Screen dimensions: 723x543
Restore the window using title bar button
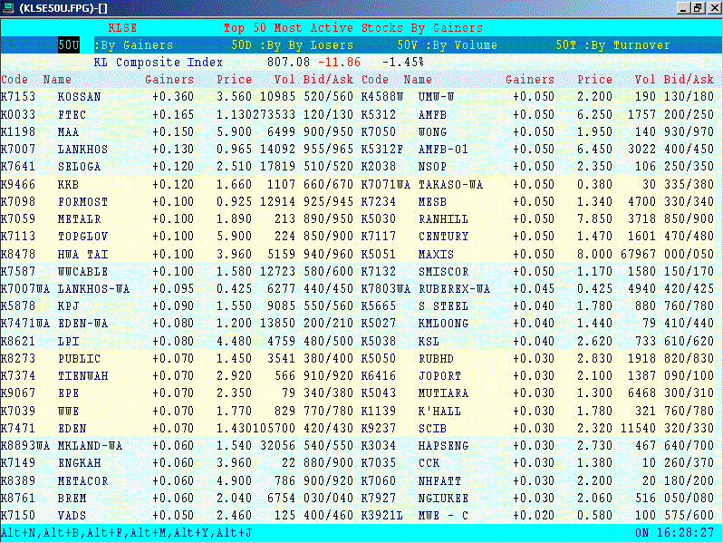(x=699, y=8)
